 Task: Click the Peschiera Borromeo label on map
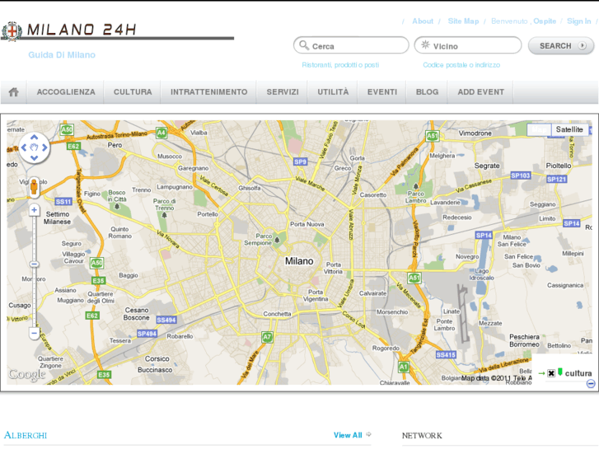[525, 340]
